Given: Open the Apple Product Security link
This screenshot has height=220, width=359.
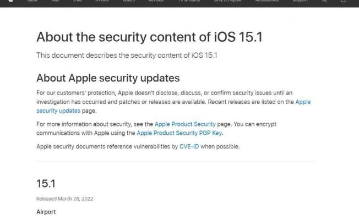Looking at the screenshot, I should click(185, 124).
